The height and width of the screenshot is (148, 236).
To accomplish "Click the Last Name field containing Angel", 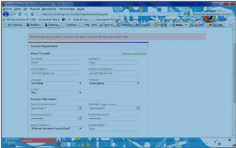I will click(x=113, y=62).
